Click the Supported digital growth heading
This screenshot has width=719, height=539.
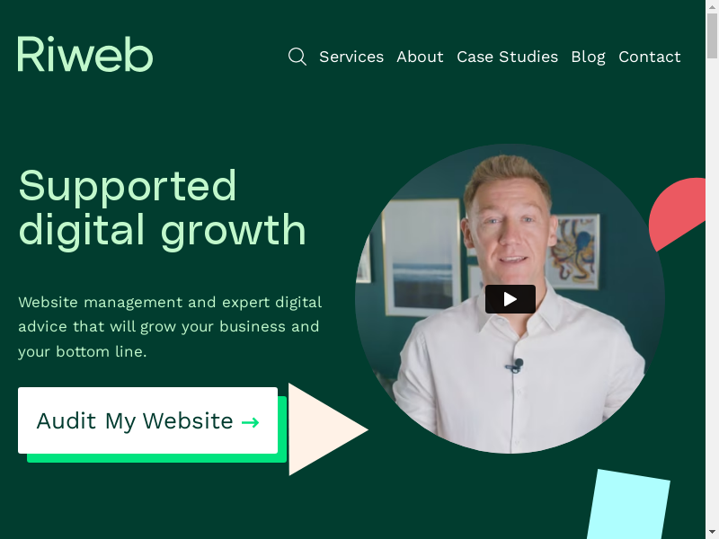162,208
